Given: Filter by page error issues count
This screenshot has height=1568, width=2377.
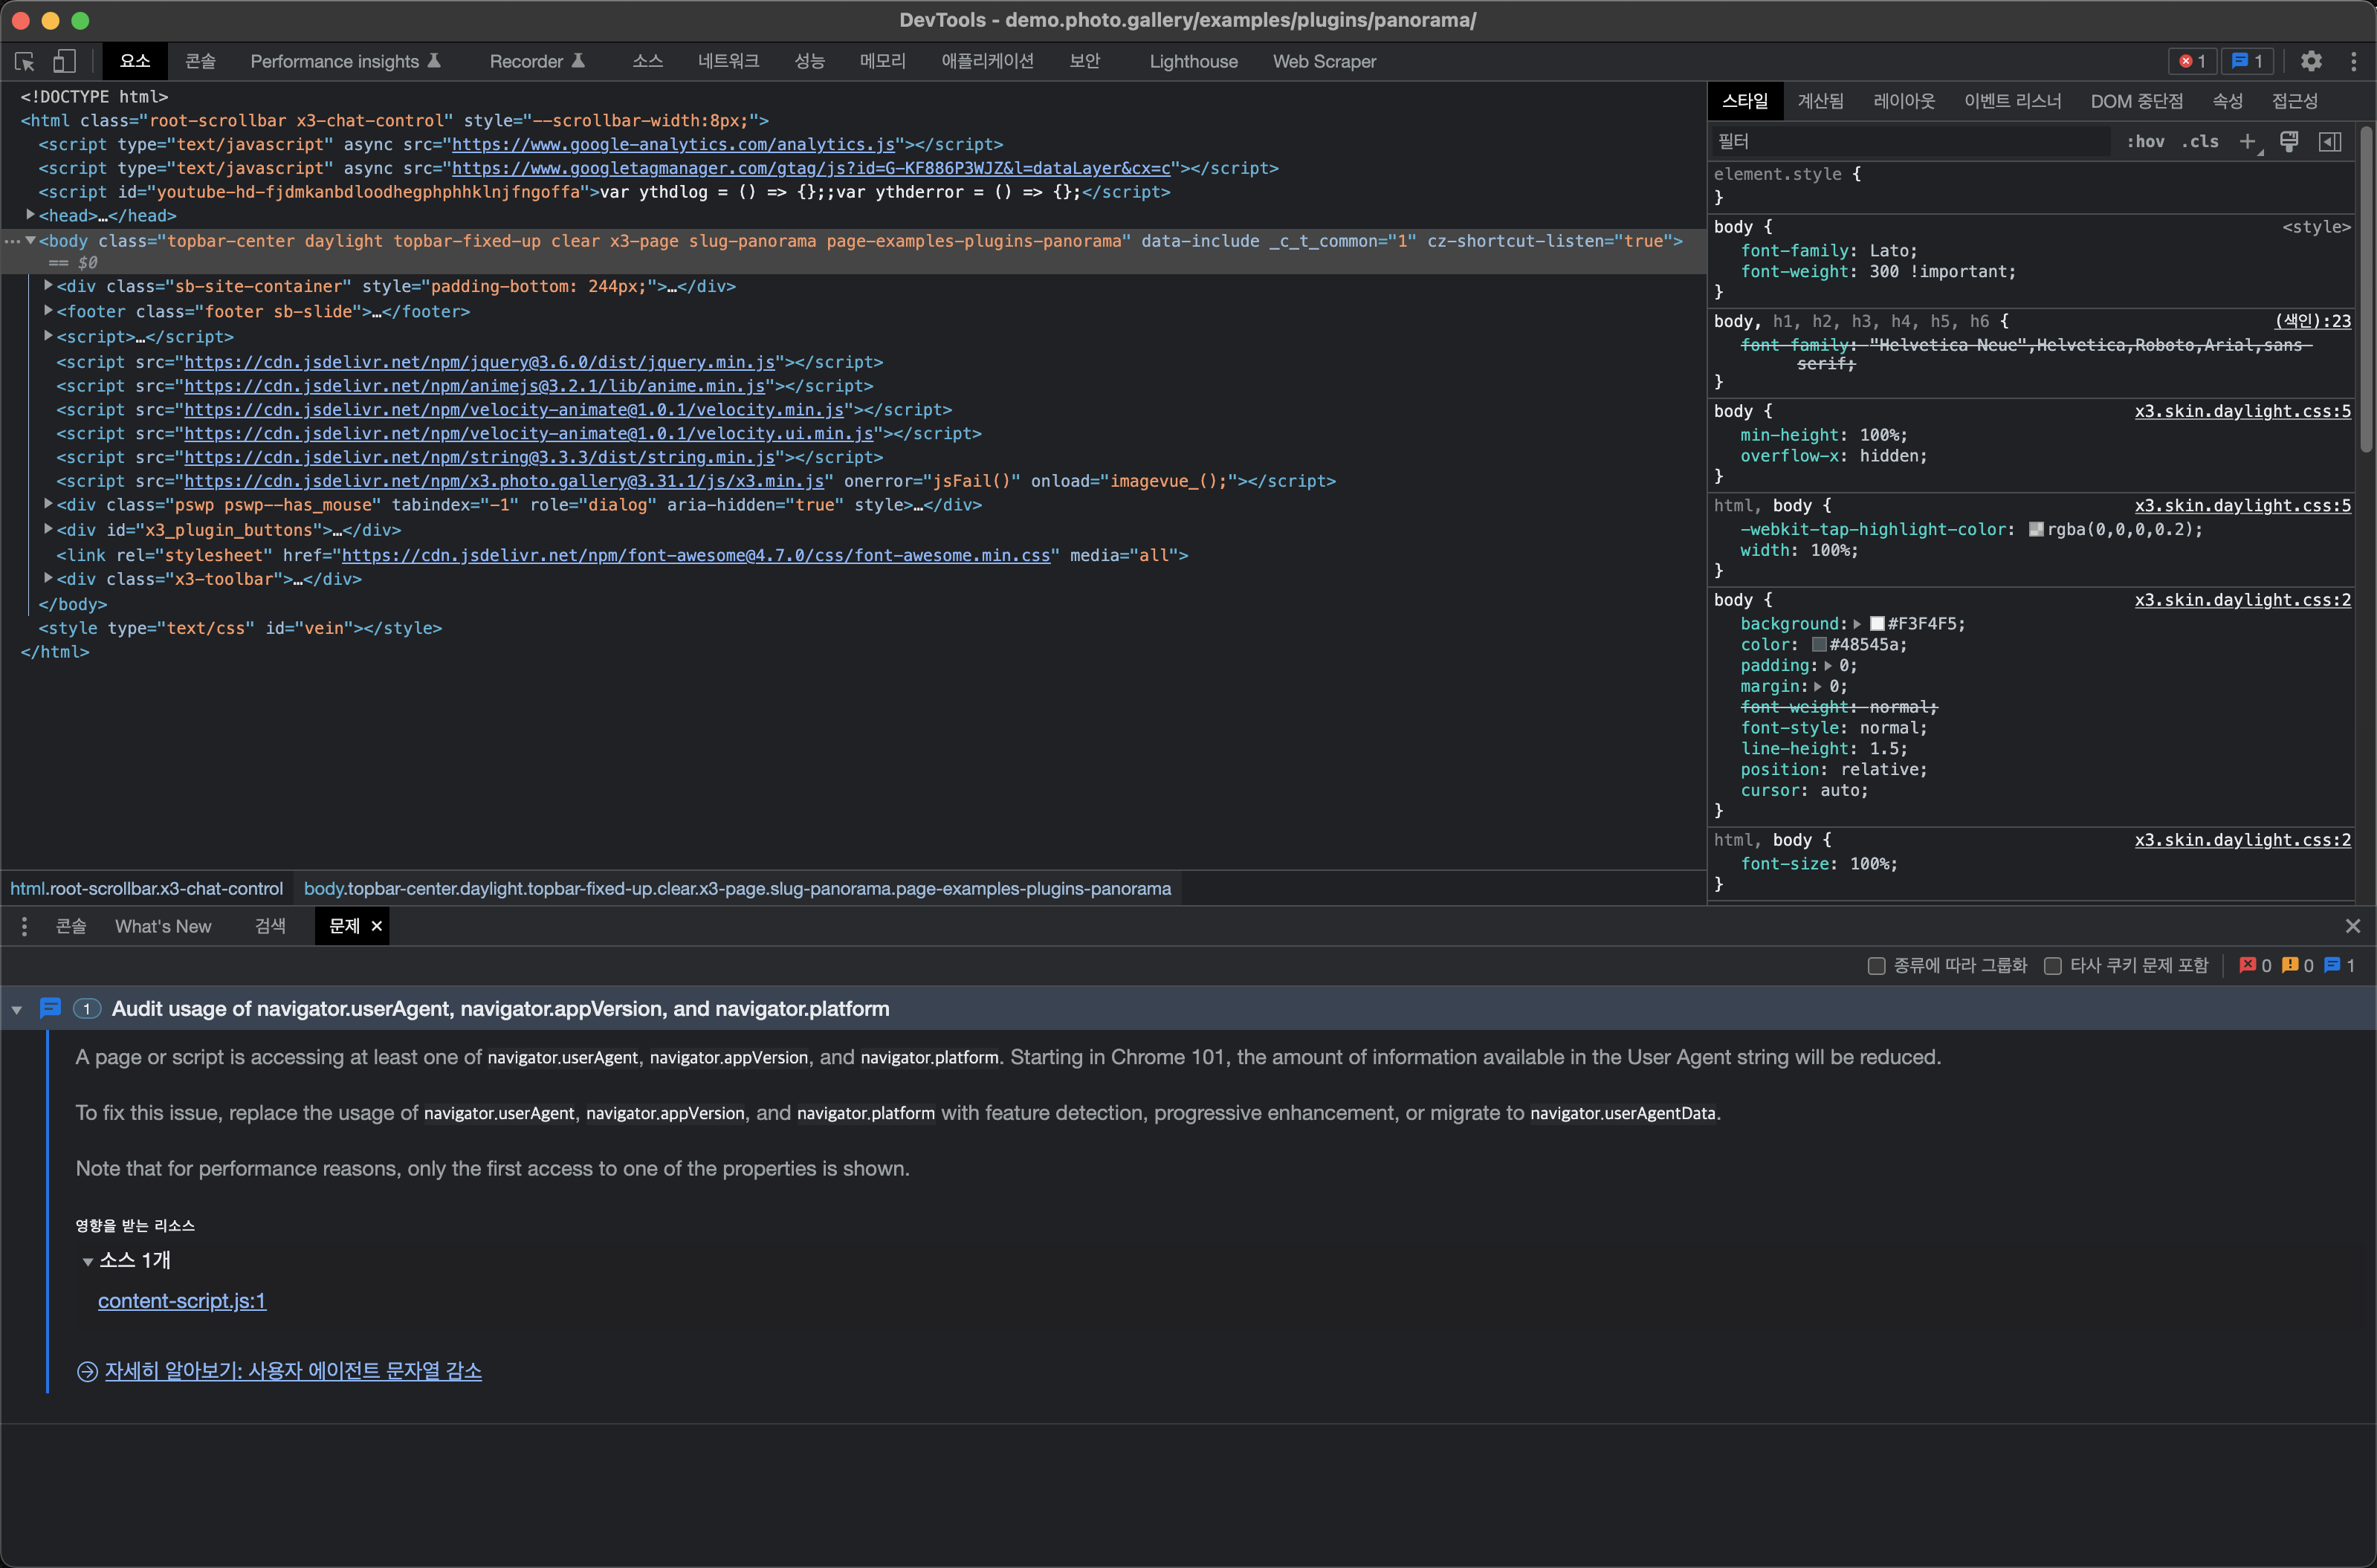Looking at the screenshot, I should pos(2255,965).
